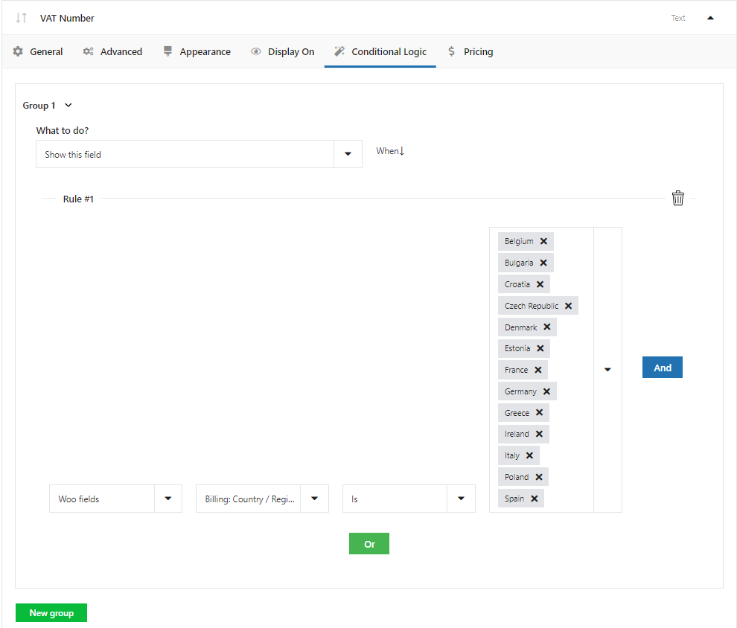Open the 'Is' comparison operator dropdown
The width and height of the screenshot is (737, 628).
point(461,499)
